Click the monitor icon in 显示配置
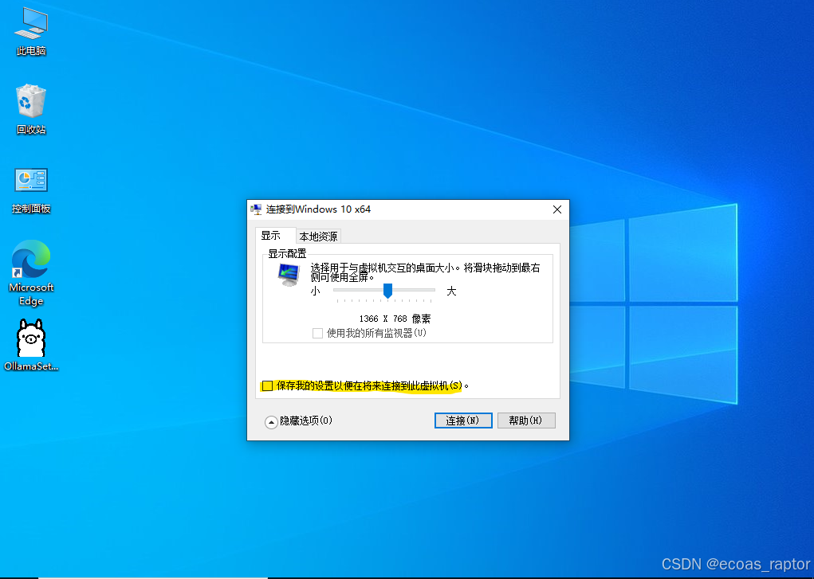The width and height of the screenshot is (814, 579). [289, 275]
